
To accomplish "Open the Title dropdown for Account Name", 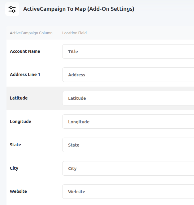I will 128,52.
